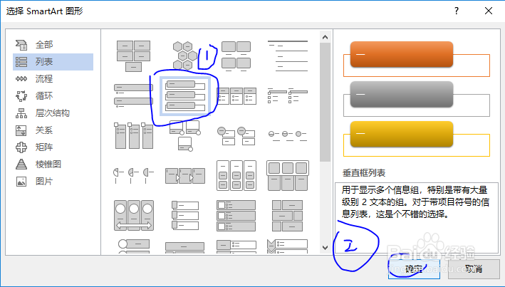The image size is (505, 287).
Task: Select the Increasing Circle Process layout
Action: [288, 135]
